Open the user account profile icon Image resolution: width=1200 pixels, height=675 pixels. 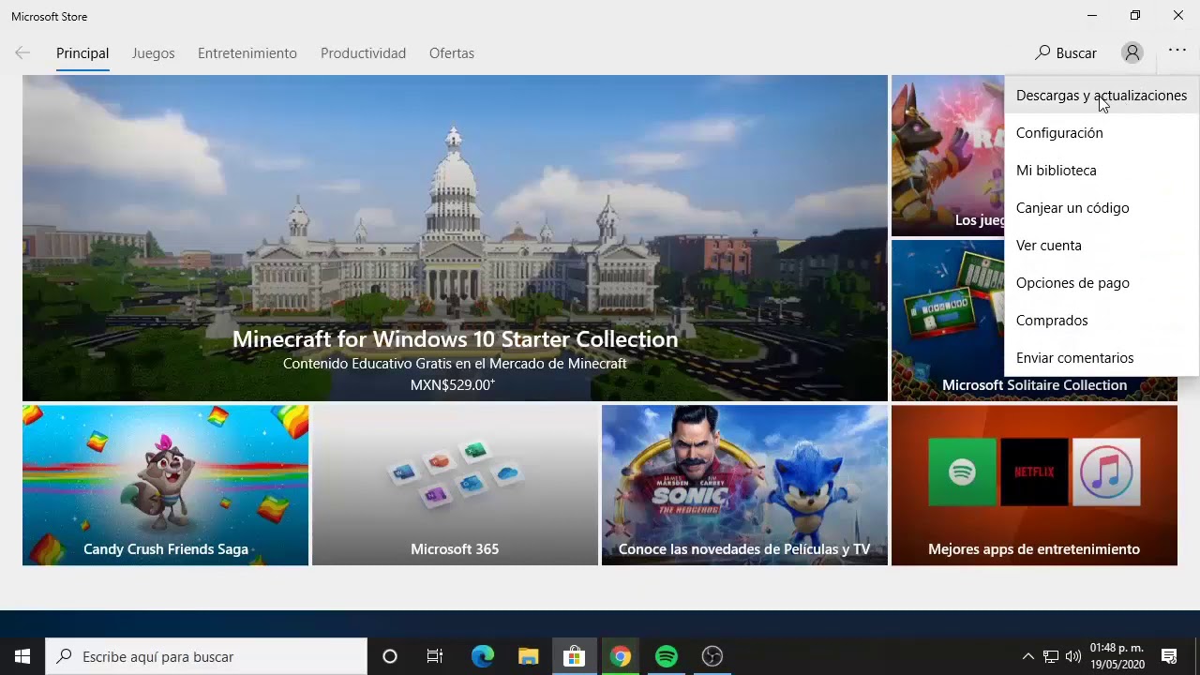click(x=1132, y=53)
